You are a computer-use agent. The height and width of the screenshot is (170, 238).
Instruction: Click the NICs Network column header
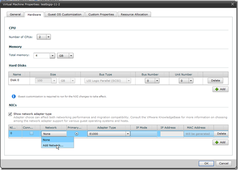coord(53,128)
